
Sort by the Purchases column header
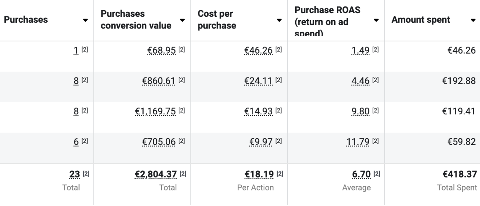[26, 20]
